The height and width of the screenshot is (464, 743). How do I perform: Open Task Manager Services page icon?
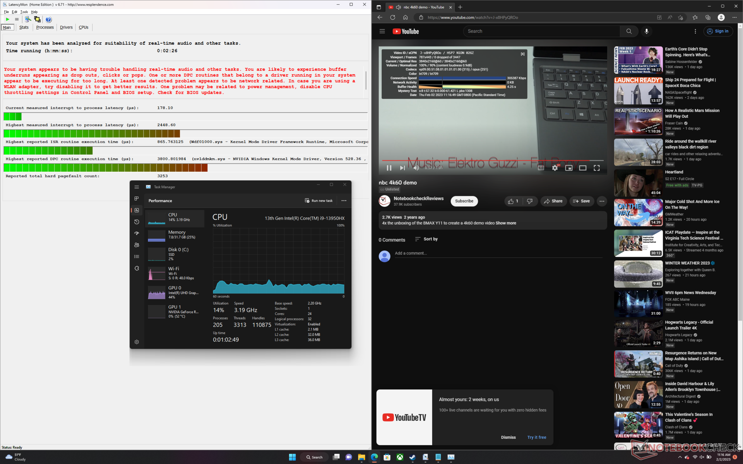[137, 268]
